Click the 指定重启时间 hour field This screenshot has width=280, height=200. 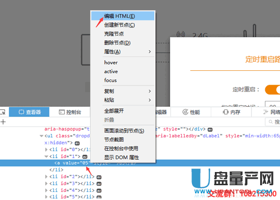click(272, 104)
